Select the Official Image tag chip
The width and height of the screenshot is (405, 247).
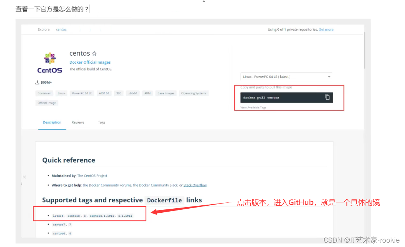tap(47, 103)
